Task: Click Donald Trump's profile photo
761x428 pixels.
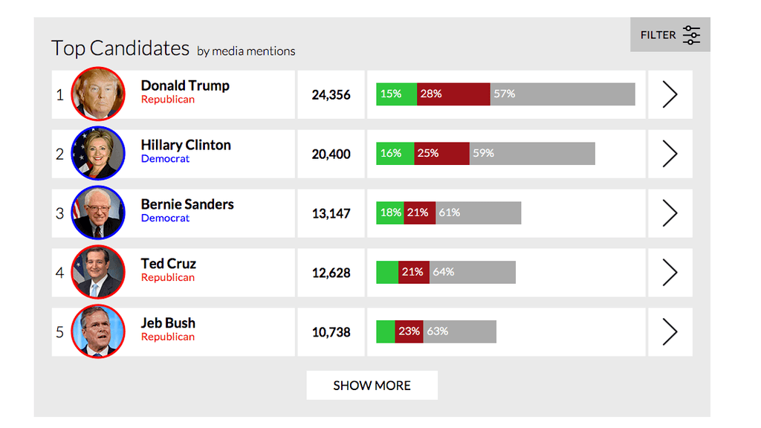Action: click(x=98, y=94)
